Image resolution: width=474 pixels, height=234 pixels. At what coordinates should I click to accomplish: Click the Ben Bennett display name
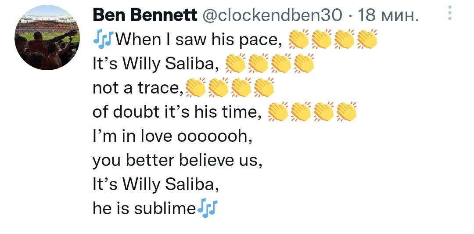[145, 16]
